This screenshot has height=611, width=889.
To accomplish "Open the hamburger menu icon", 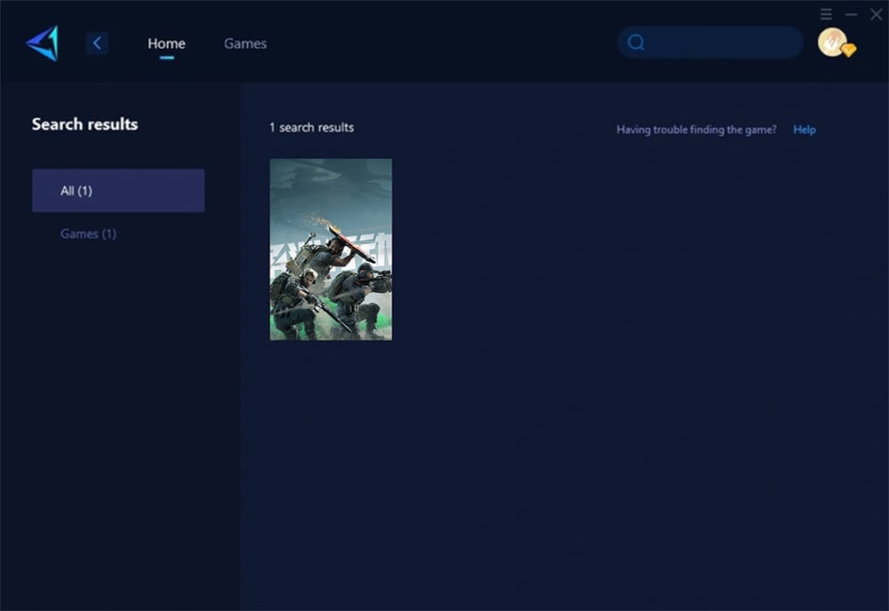I will click(826, 14).
